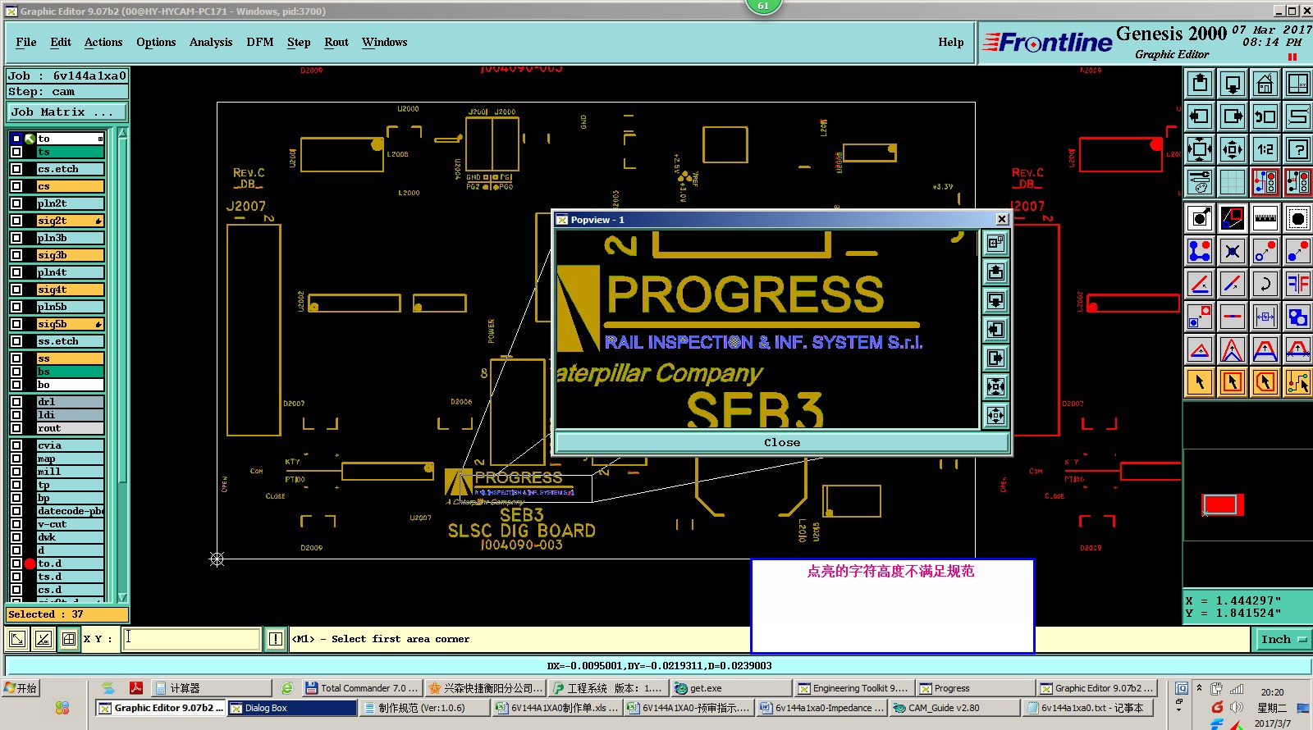
Task: Toggle the 'sig3b' layer checkbox
Action: coord(16,255)
